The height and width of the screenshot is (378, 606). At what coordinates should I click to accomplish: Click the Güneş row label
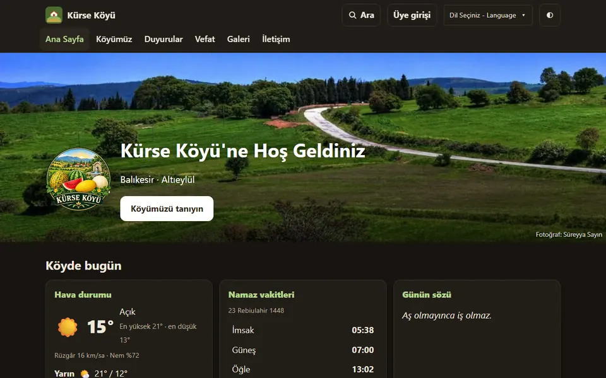coord(244,350)
